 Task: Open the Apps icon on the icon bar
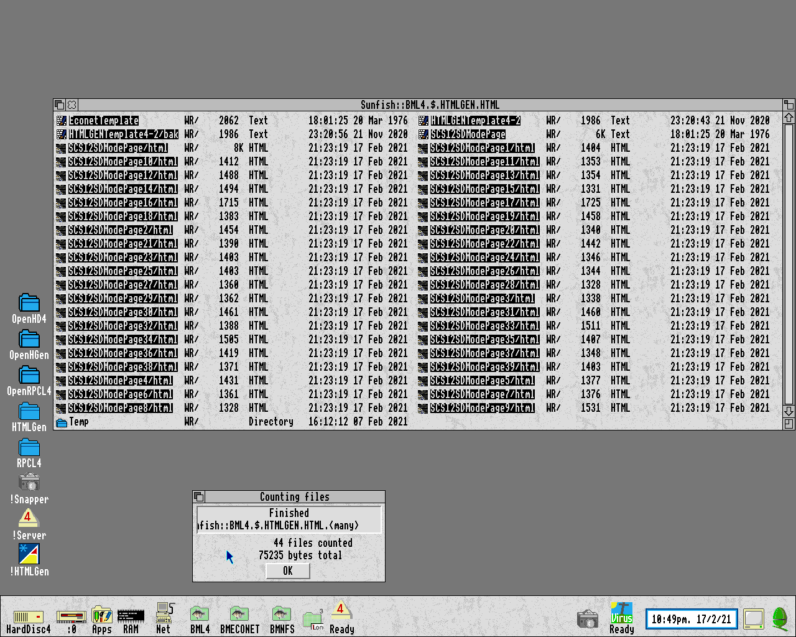point(101,617)
